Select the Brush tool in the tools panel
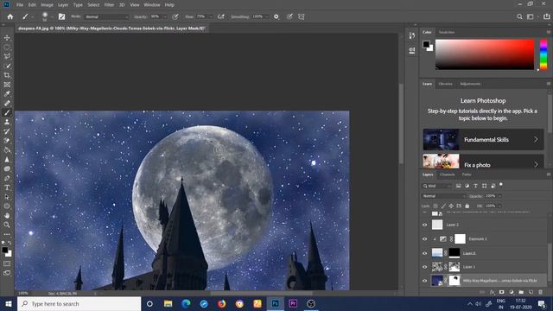The image size is (553, 311). (x=7, y=113)
